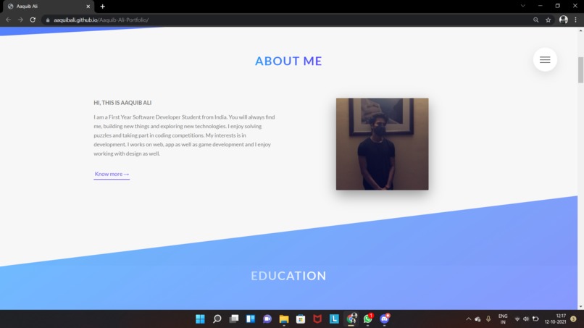Open the Chrome profile avatar

[x=563, y=20]
